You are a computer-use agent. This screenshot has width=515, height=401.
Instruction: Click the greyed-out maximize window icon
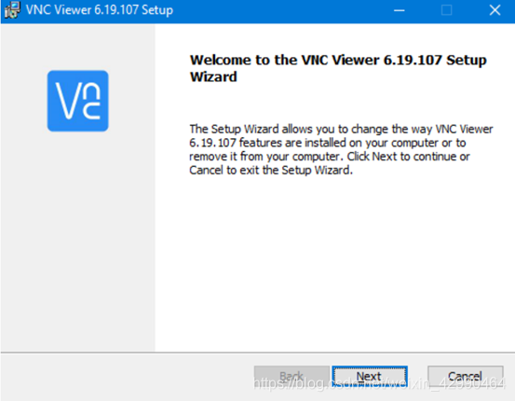coord(446,10)
